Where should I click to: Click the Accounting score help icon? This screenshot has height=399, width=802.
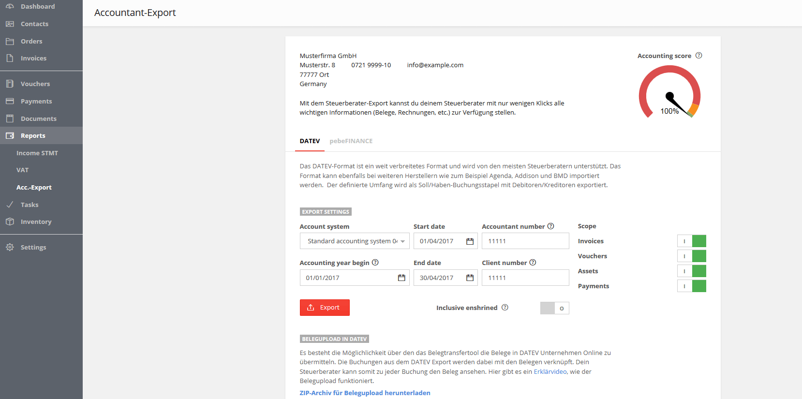(x=698, y=56)
